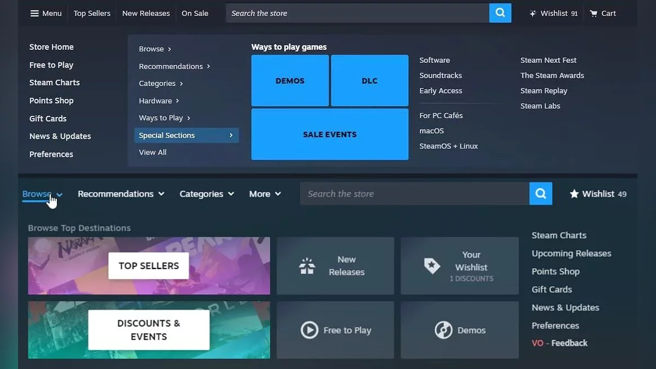Click the hamburger Menu icon
Viewport: 656px width, 369px height.
click(34, 13)
